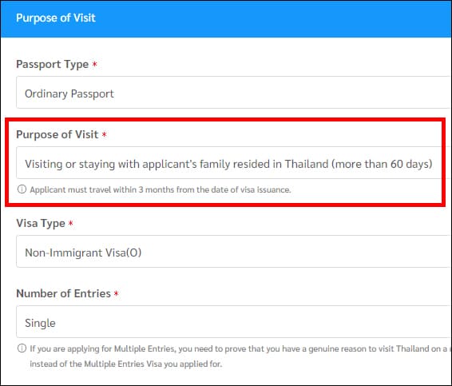The image size is (452, 386).
Task: Click the 'Number of Entries' field label
Action: (x=63, y=293)
